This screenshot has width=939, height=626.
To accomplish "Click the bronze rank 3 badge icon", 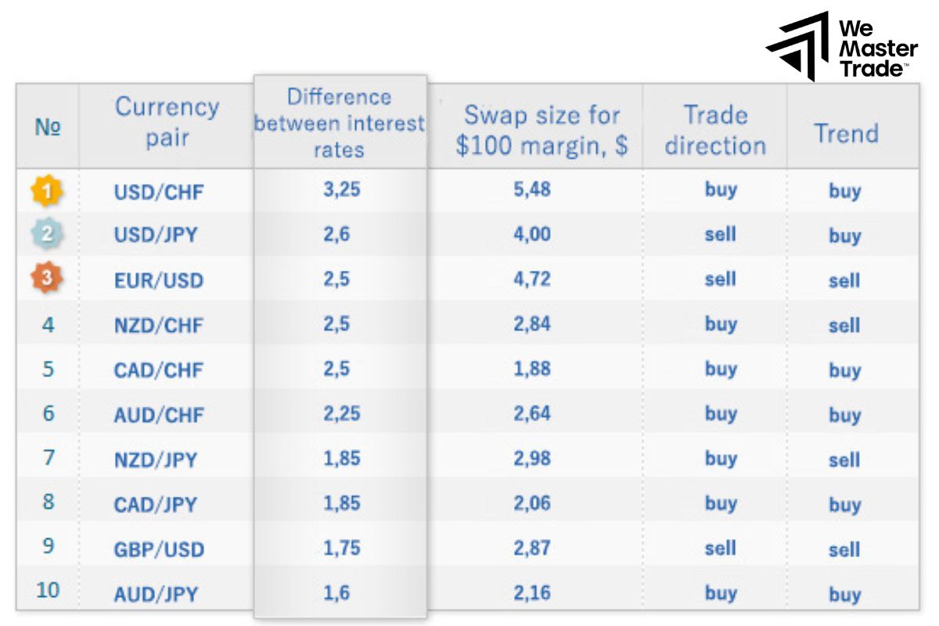I will pyautogui.click(x=47, y=279).
